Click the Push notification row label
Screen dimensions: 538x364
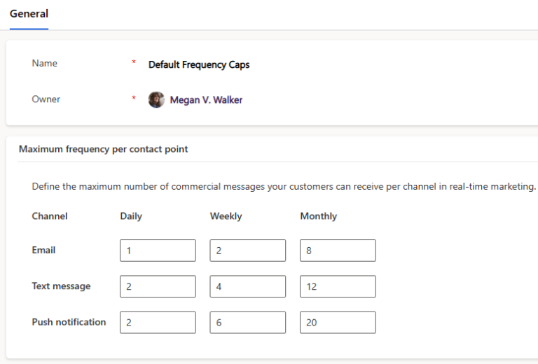click(x=69, y=322)
